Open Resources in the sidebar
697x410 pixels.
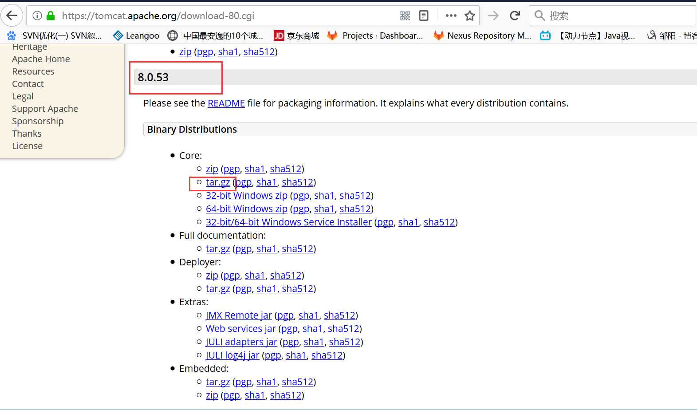[33, 71]
